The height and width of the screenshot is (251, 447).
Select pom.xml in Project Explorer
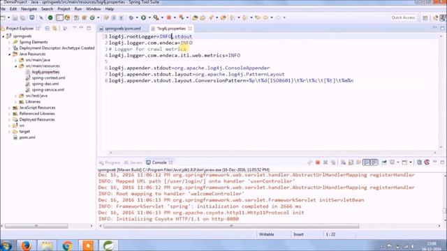27,137
